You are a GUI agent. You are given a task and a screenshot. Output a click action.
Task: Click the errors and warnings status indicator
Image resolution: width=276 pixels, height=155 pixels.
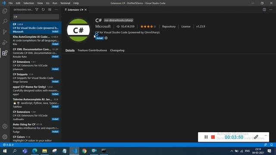[x=8, y=145]
